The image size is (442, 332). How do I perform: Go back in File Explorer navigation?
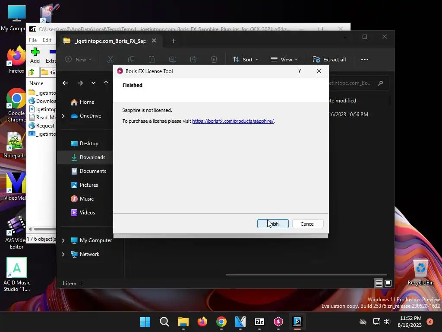tap(65, 83)
